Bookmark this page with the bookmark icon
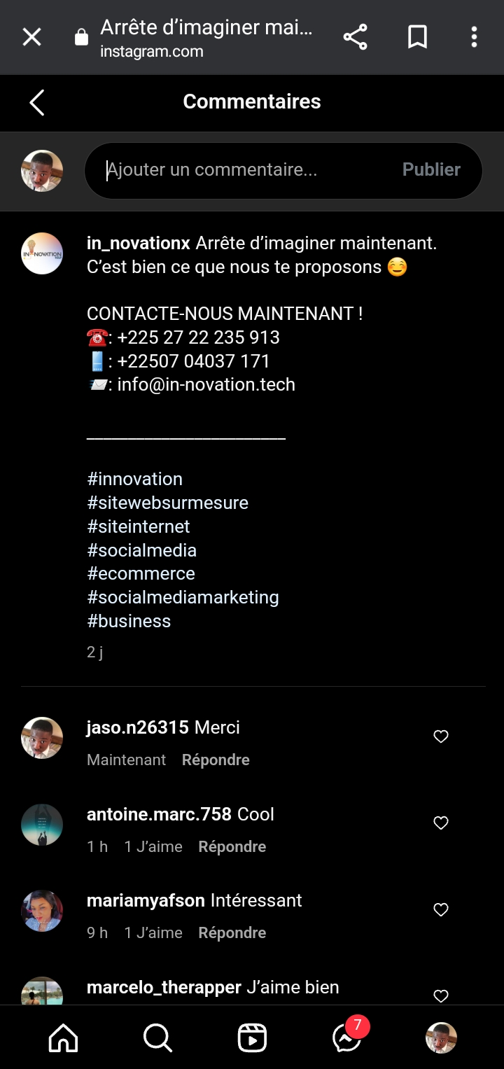504x1069 pixels. (417, 37)
